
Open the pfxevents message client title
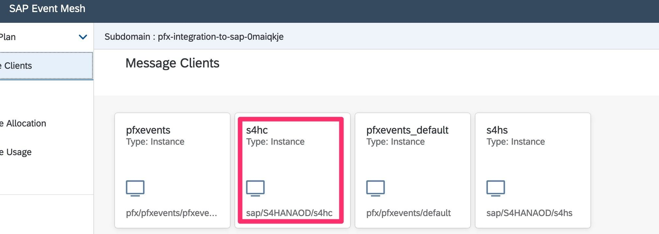(148, 130)
